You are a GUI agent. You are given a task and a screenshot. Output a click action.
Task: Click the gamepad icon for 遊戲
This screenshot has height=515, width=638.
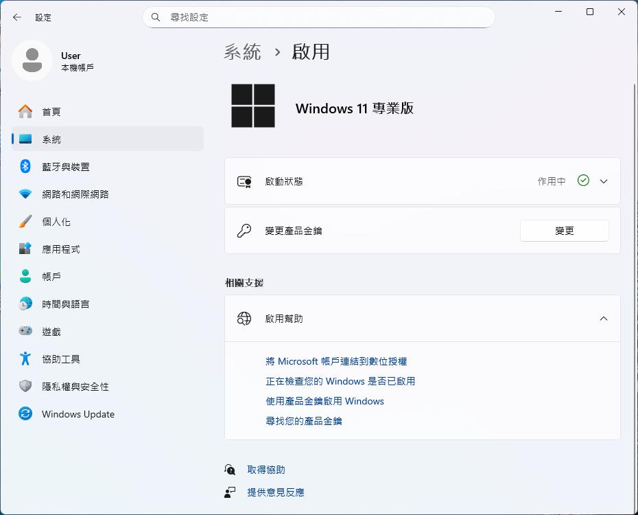click(x=25, y=331)
